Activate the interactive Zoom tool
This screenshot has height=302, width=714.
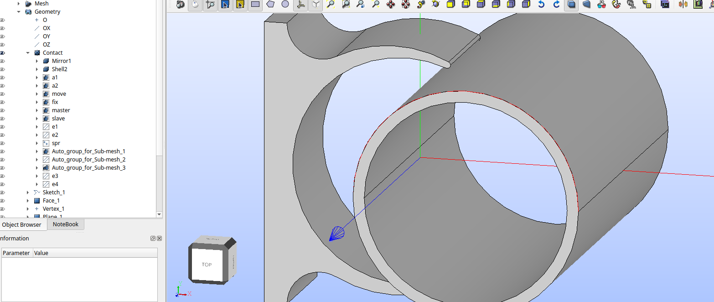(376, 5)
